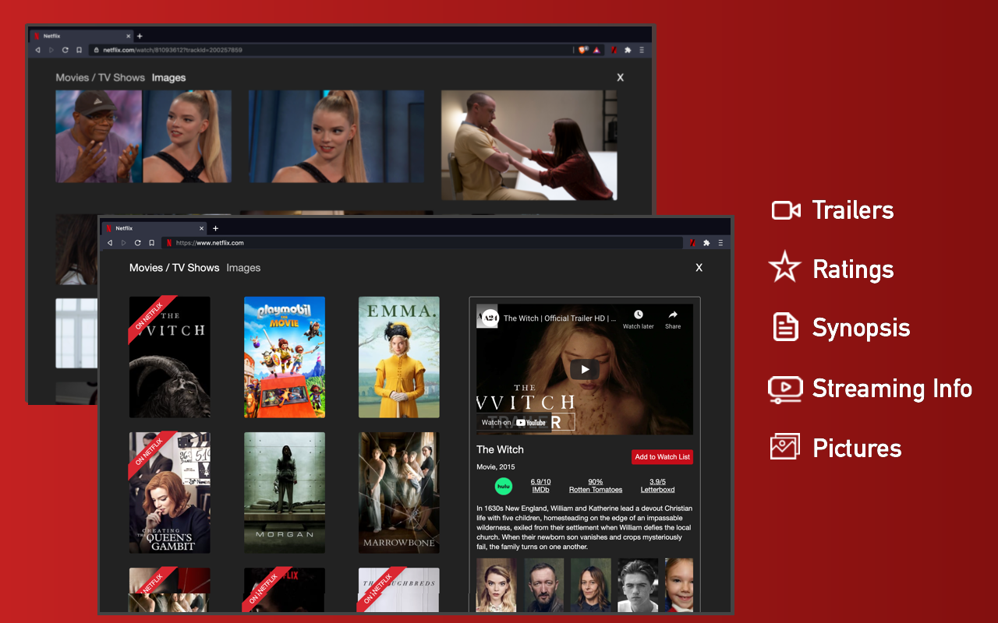
Task: Click the Ratings star icon
Action: coord(784,268)
